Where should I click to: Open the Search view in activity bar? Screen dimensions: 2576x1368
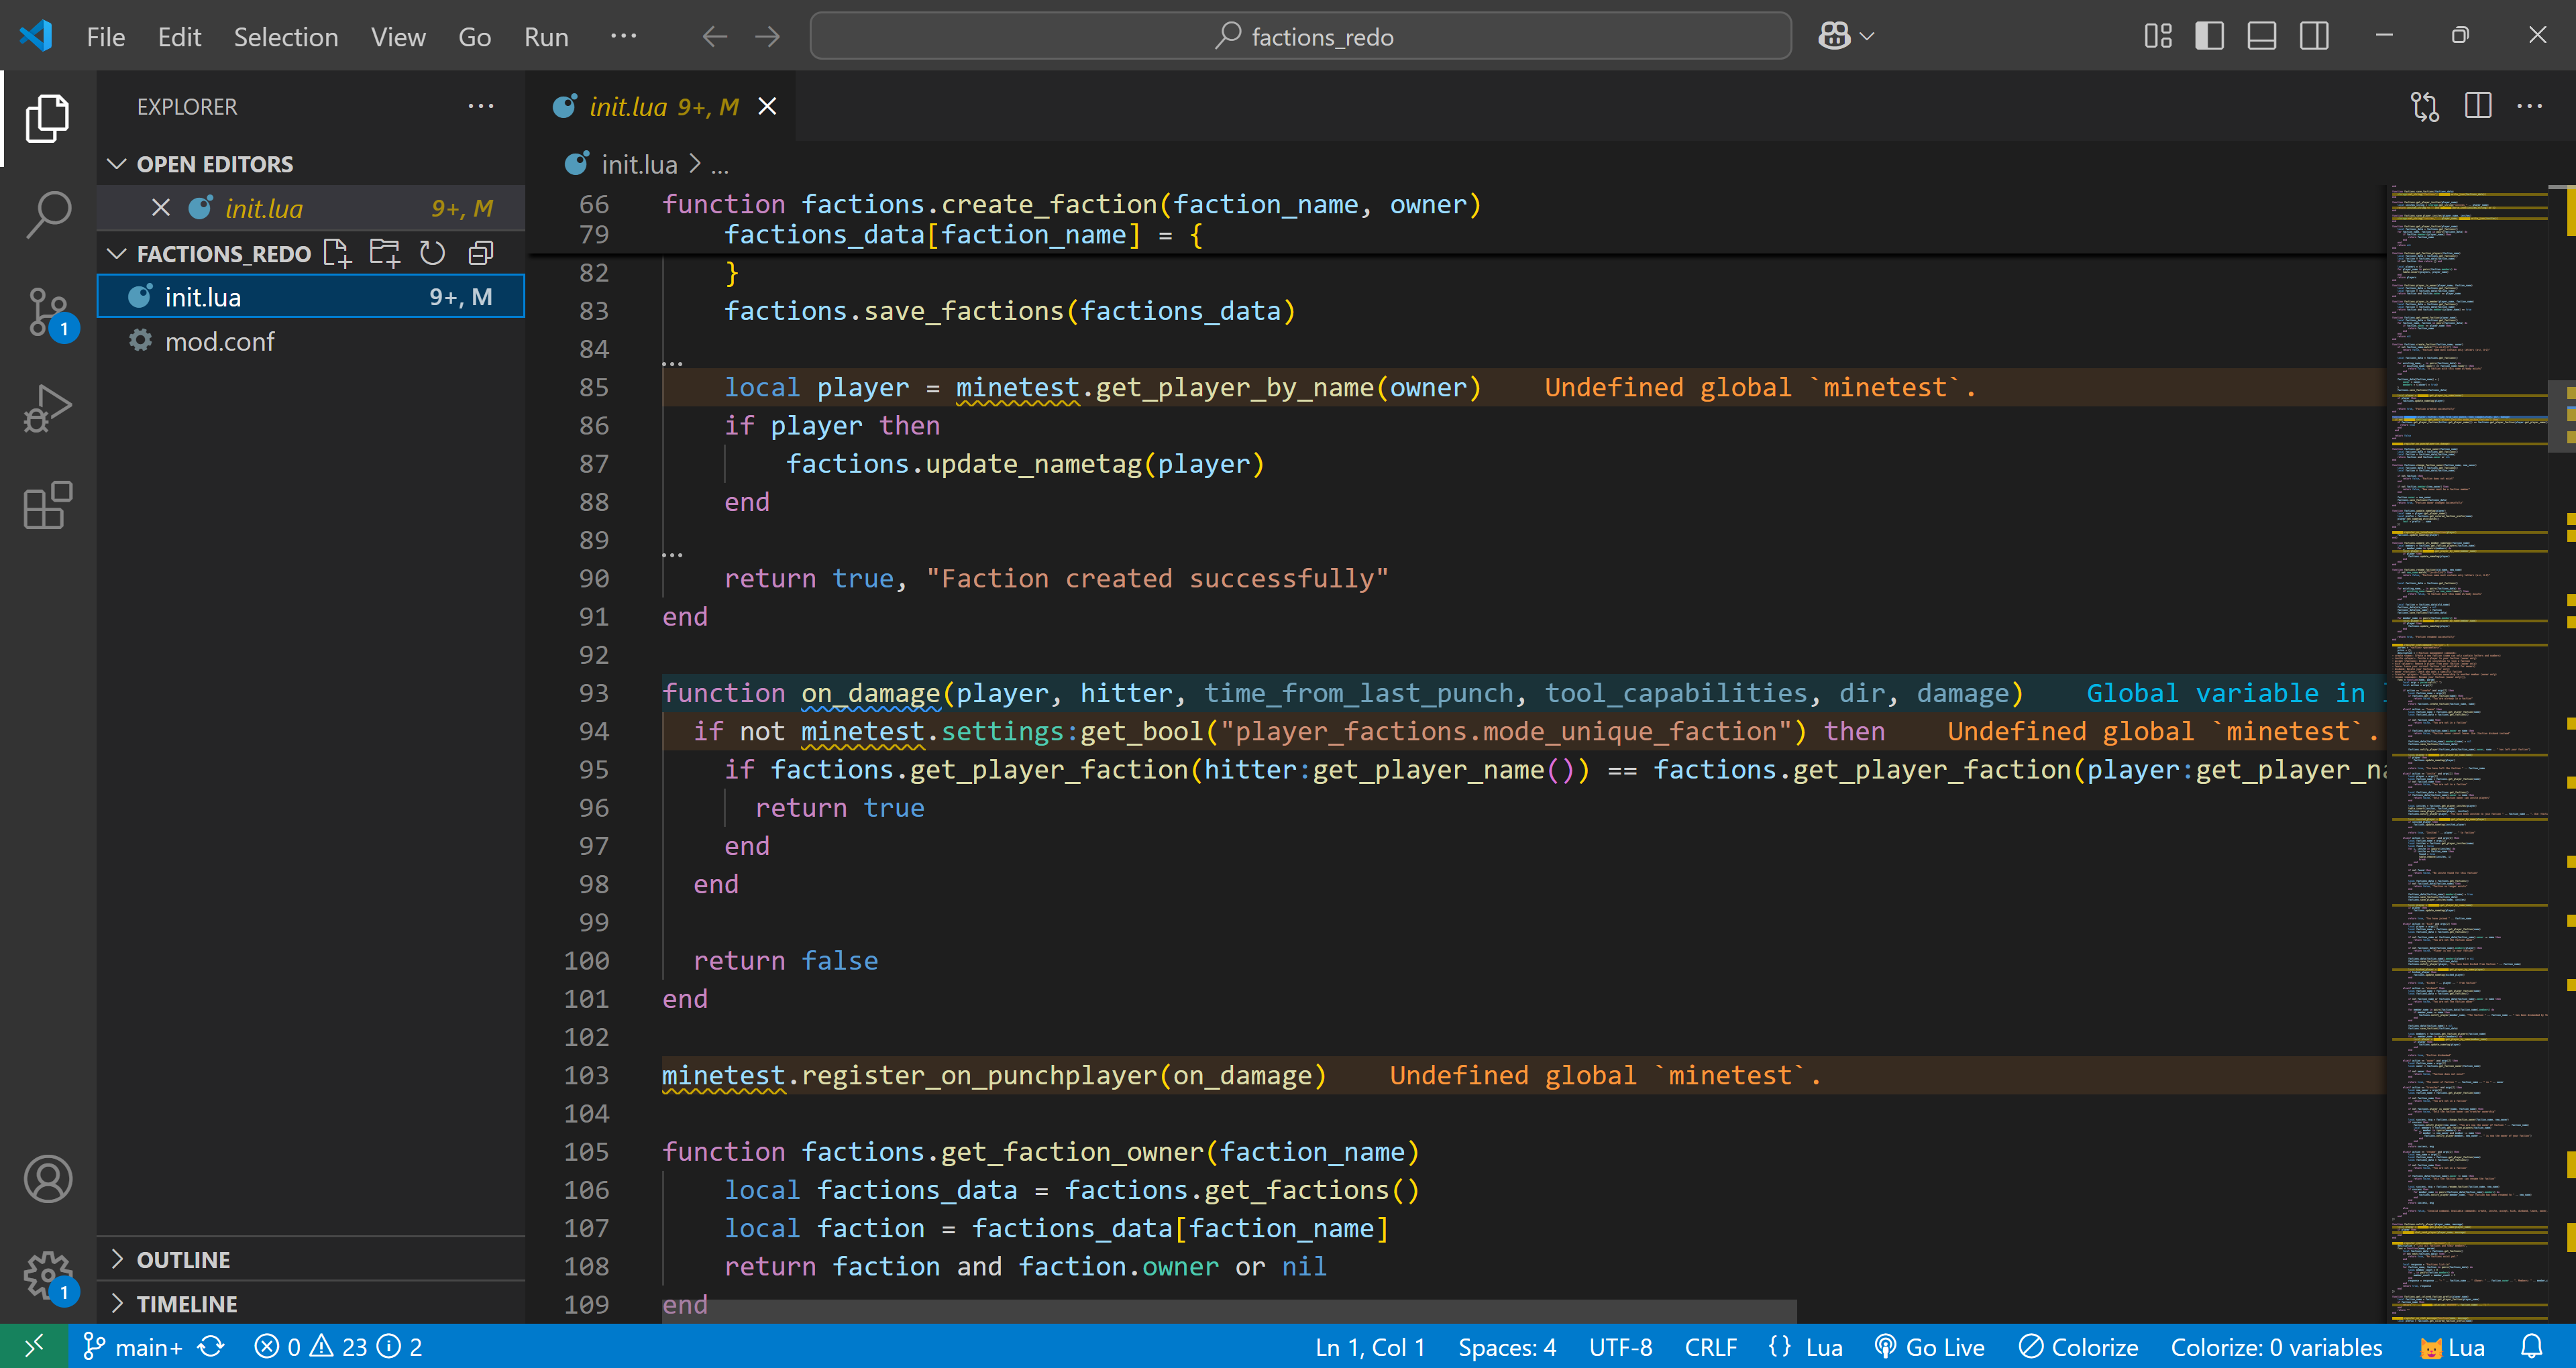click(47, 213)
